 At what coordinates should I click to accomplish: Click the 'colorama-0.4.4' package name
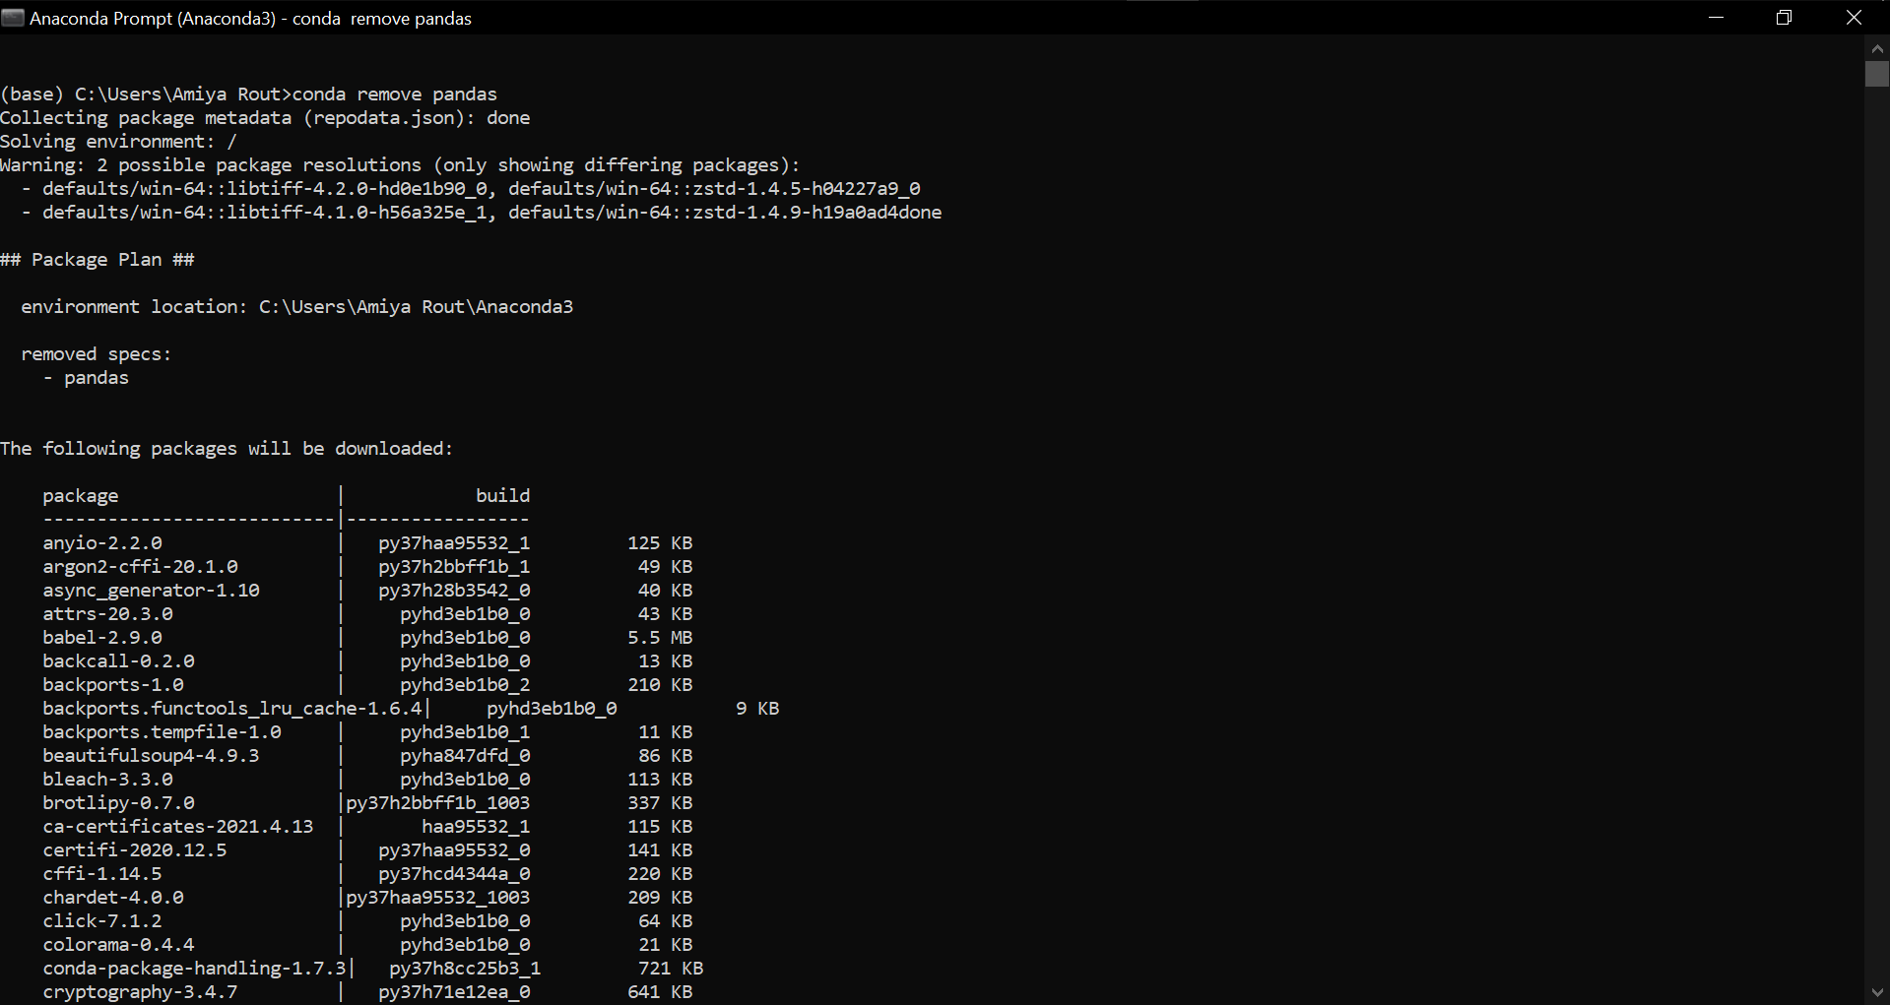click(x=119, y=945)
